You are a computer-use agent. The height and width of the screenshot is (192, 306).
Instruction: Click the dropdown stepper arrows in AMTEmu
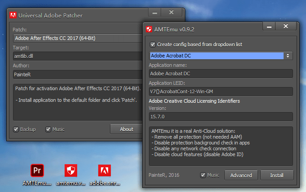(288, 56)
